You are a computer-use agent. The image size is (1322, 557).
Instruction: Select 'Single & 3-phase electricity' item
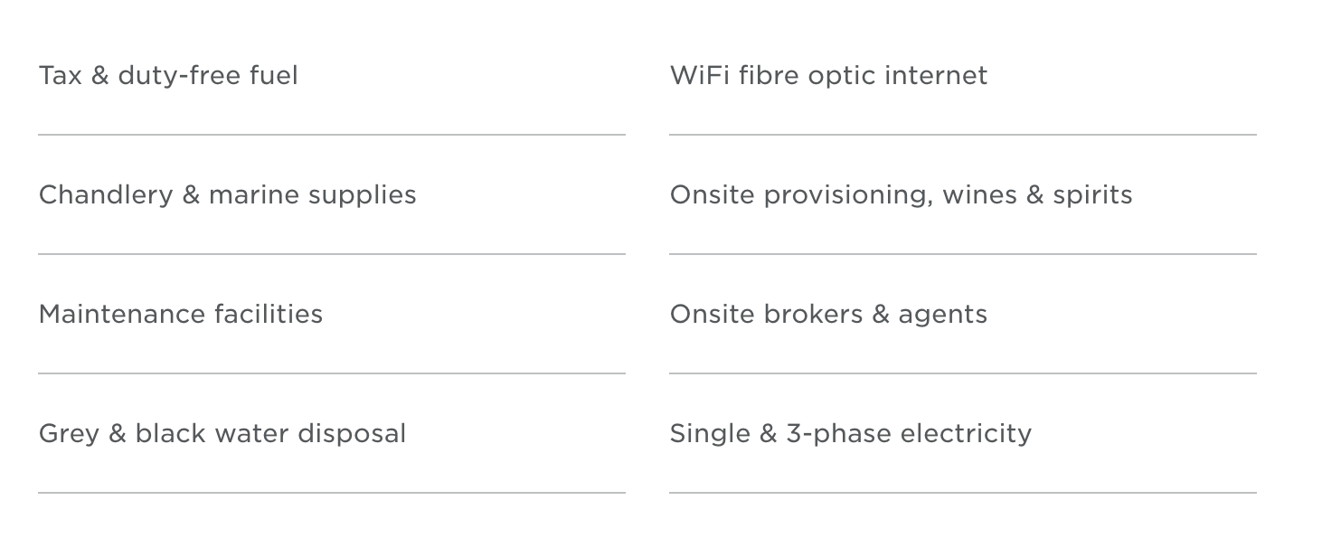pos(850,434)
